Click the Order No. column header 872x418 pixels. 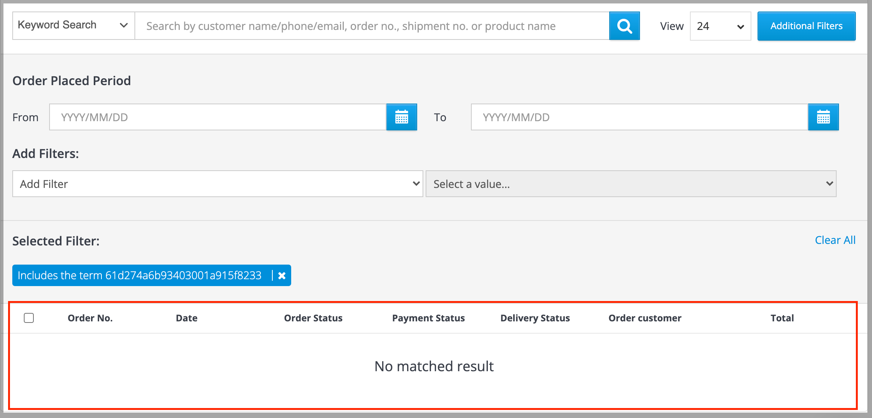[90, 318]
